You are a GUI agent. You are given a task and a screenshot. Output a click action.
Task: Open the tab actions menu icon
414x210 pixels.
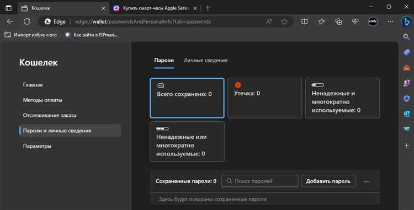click(8, 8)
